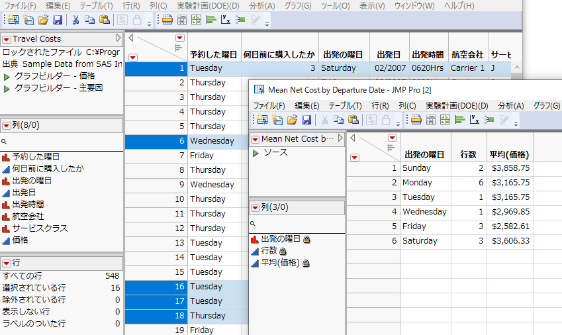Click green grid icon in Mean Net Cost toolbar
Screen dimensions: 562x335
click(445, 120)
